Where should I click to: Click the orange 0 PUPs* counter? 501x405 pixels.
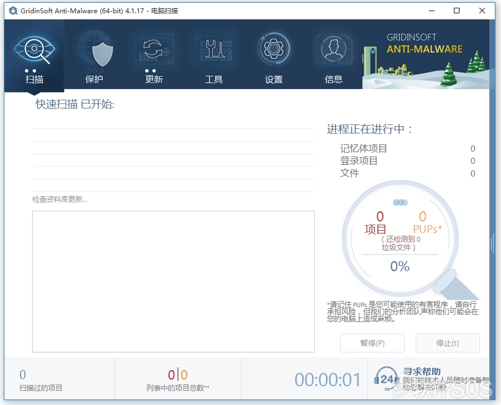pos(427,222)
